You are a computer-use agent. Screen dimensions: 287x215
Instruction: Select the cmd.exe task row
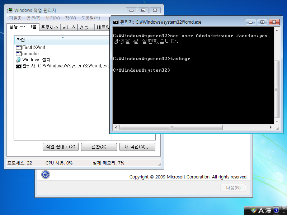(x=62, y=66)
